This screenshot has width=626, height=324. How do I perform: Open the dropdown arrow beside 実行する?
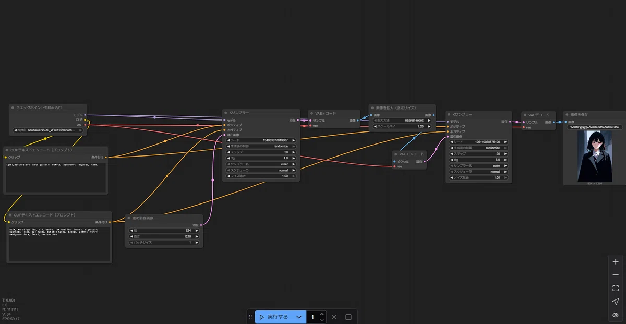[x=299, y=317]
